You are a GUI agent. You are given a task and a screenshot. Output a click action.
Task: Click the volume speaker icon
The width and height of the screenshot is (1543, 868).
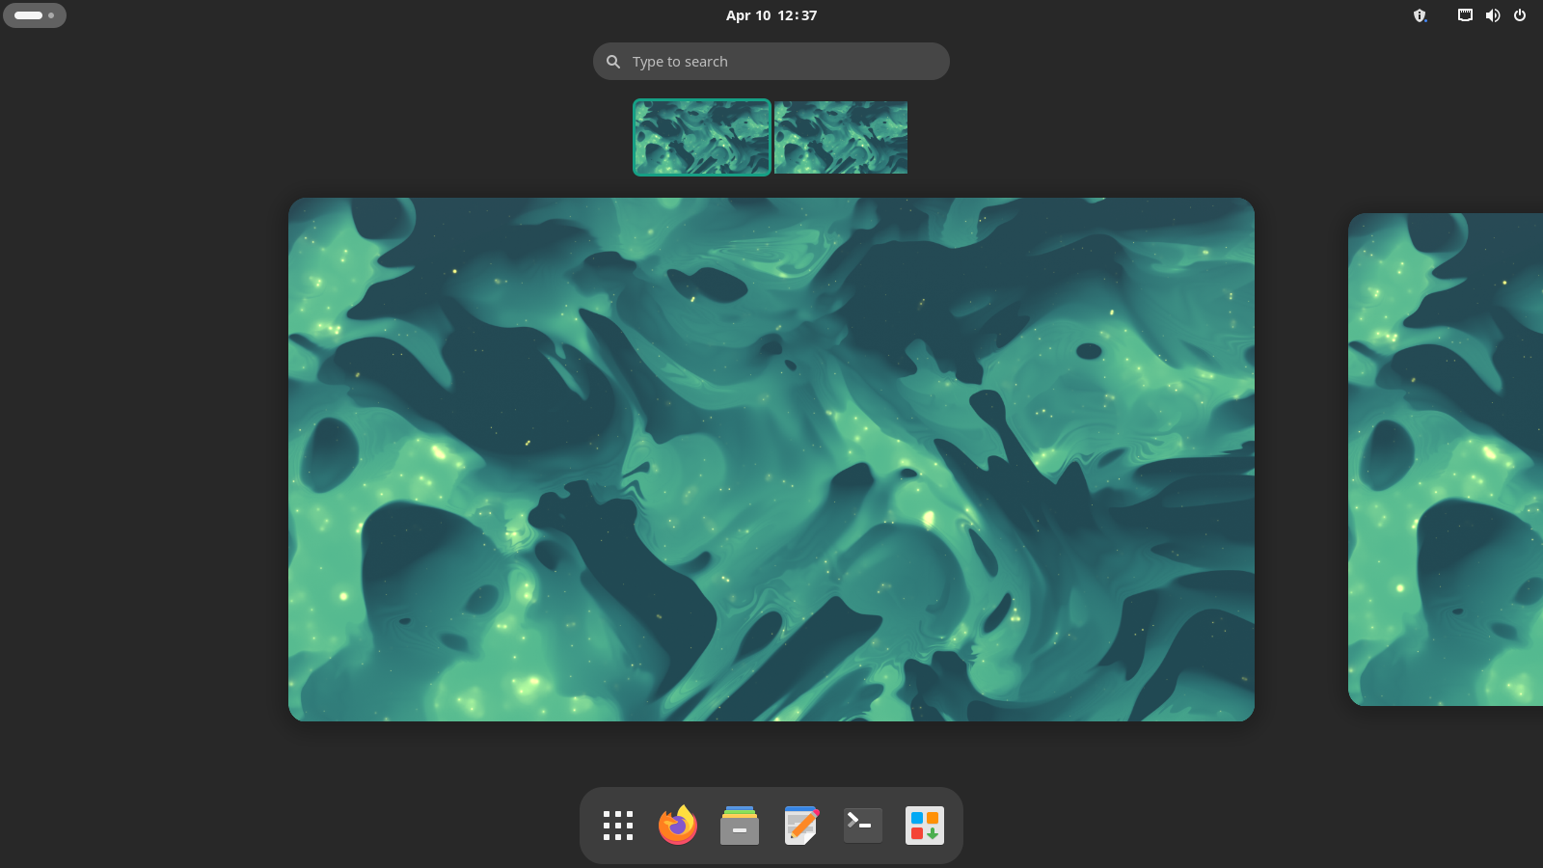(x=1493, y=15)
